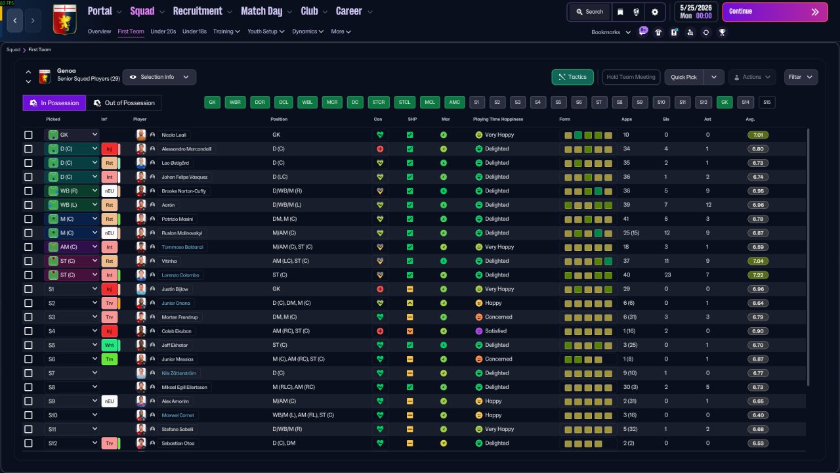
Task: Tick the checkbox for Nicola Leali
Action: [x=28, y=135]
